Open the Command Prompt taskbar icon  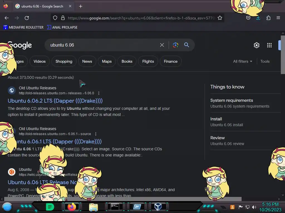tap(115, 207)
